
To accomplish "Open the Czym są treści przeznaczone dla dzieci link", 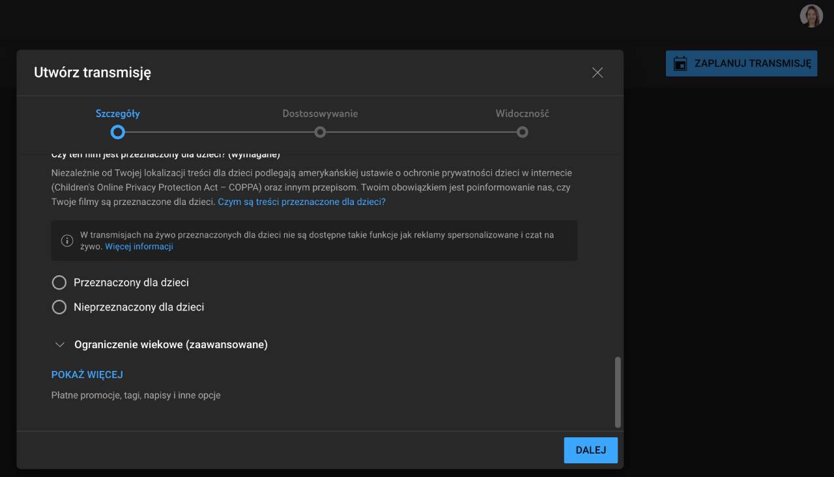I will click(302, 202).
